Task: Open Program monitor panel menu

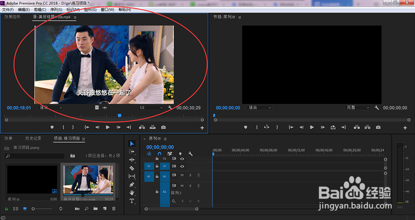Action: click(239, 17)
